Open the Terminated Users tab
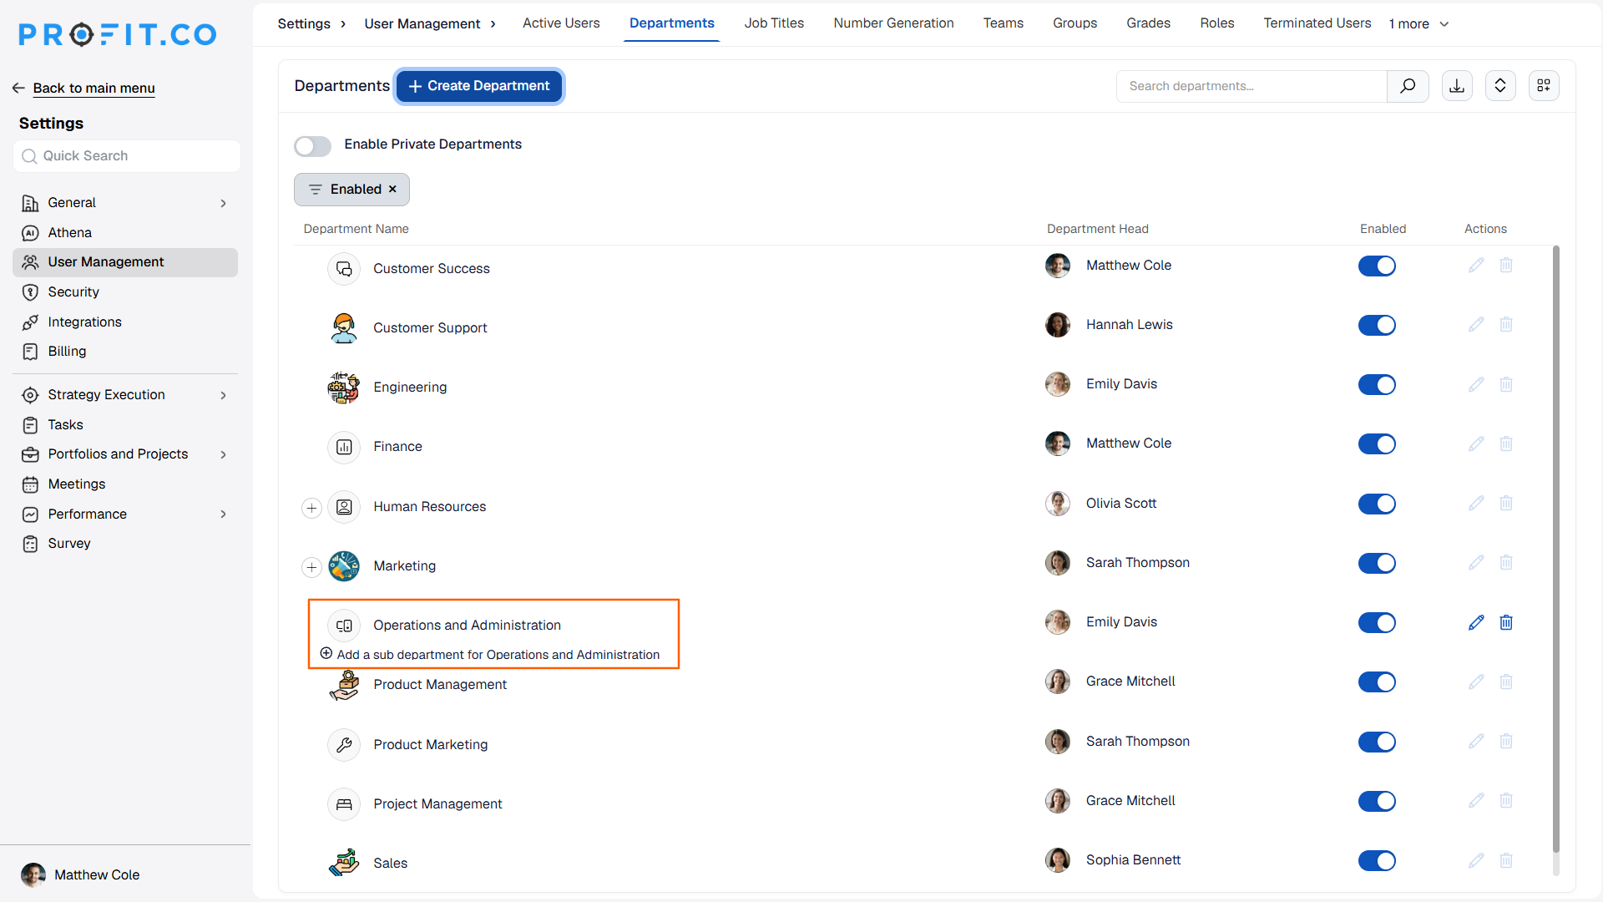Screen dimensions: 1603x902 [x=1317, y=23]
